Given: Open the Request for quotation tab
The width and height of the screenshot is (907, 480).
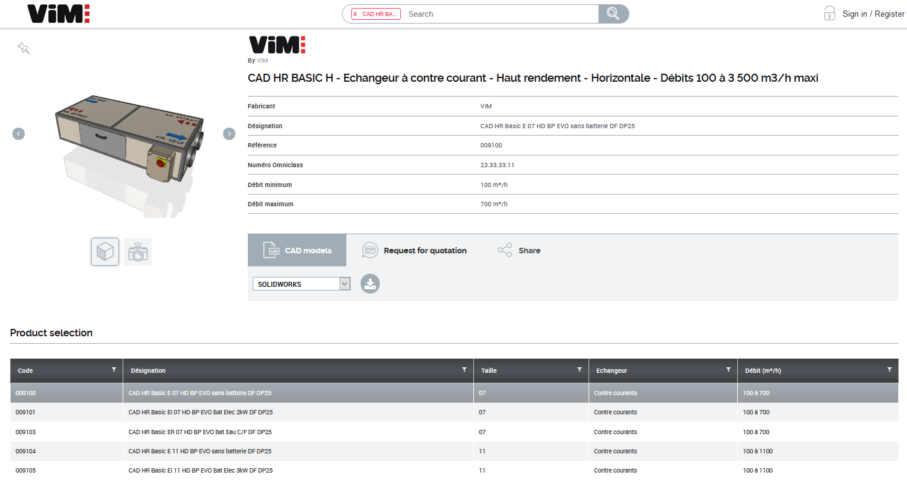Looking at the screenshot, I should [414, 250].
